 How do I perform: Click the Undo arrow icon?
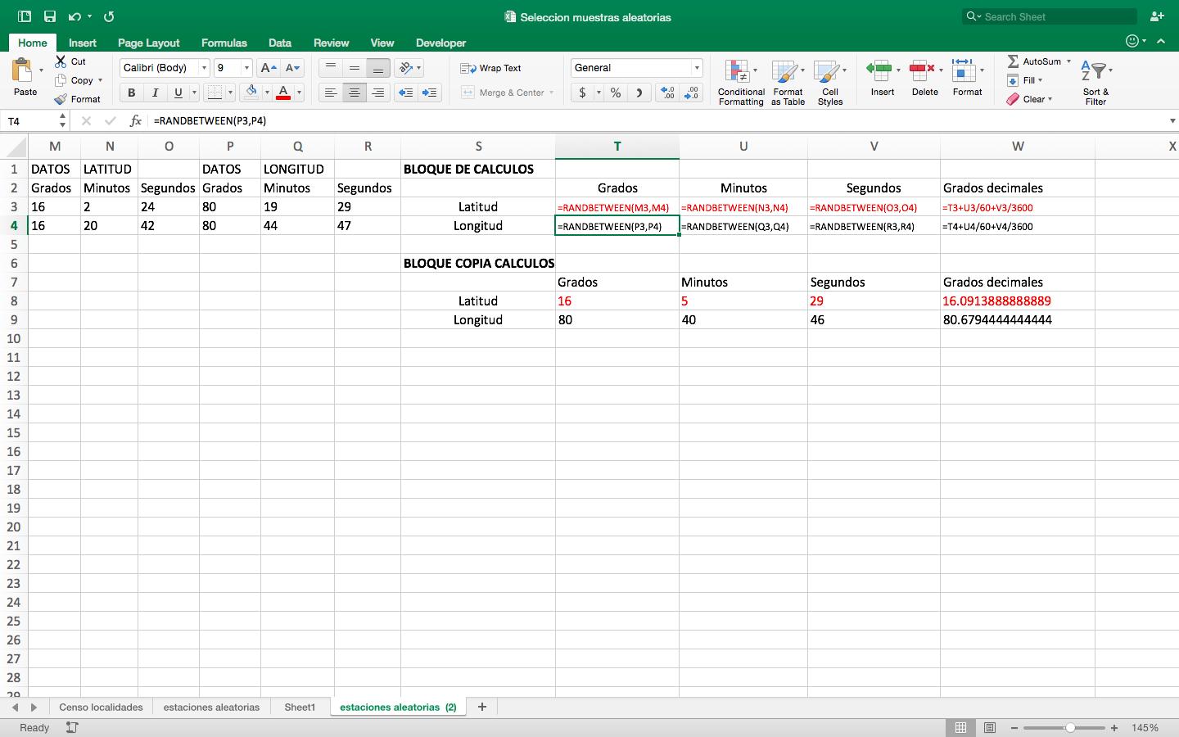(x=75, y=16)
